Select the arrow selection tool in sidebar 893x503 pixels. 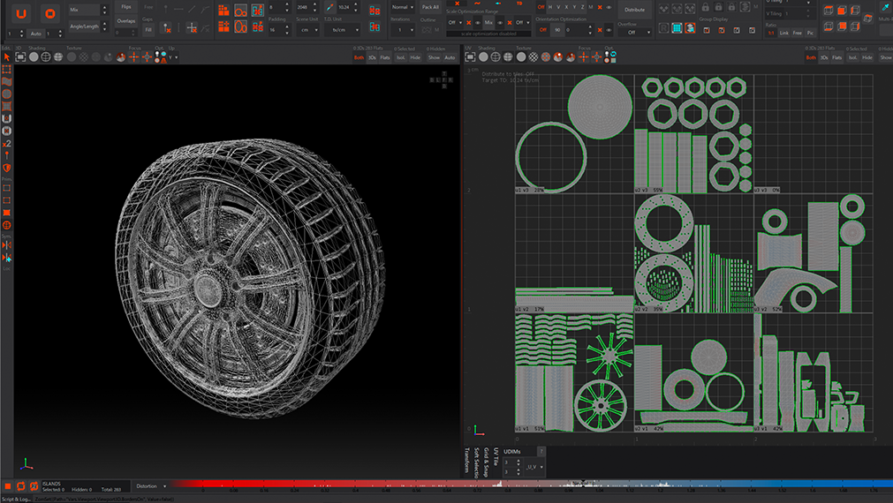(7, 56)
